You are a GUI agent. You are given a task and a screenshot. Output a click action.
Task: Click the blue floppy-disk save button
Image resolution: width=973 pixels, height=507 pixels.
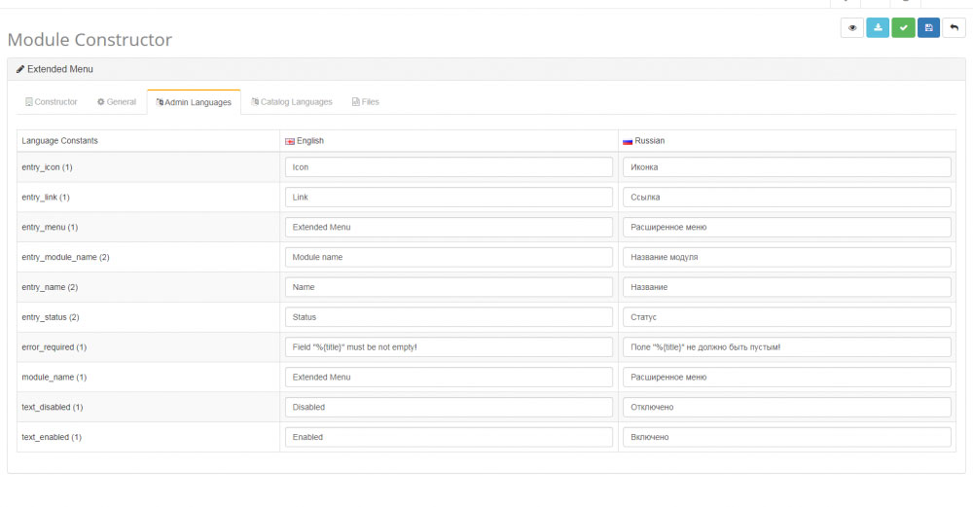[929, 28]
